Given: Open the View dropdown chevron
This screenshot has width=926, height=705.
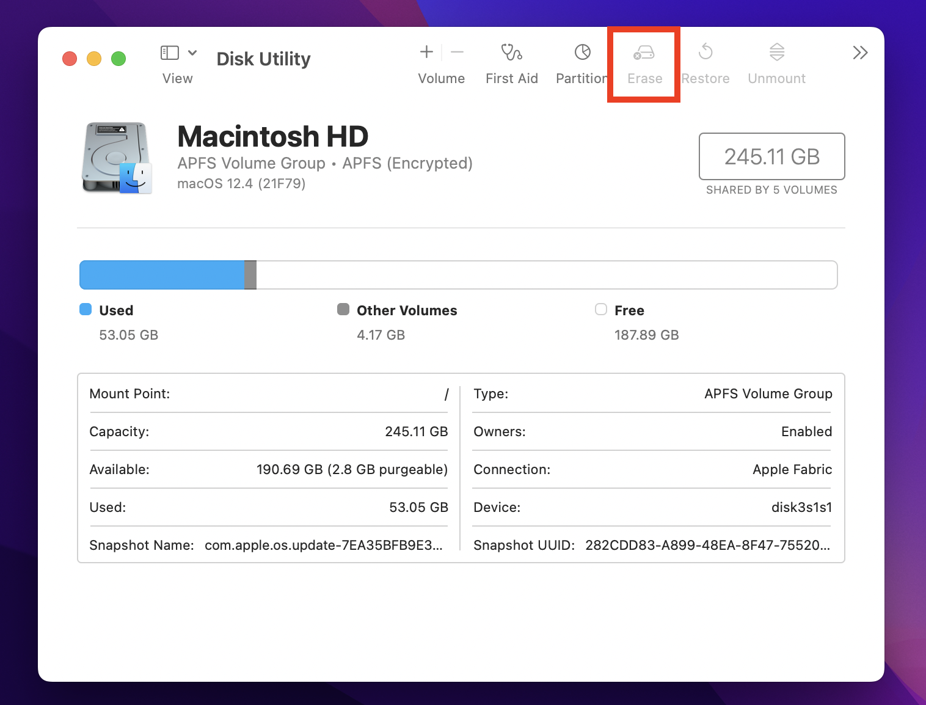Looking at the screenshot, I should click(192, 53).
